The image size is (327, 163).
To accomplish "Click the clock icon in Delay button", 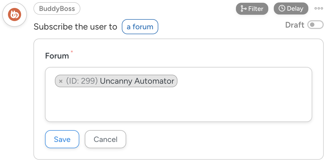I will (x=282, y=8).
